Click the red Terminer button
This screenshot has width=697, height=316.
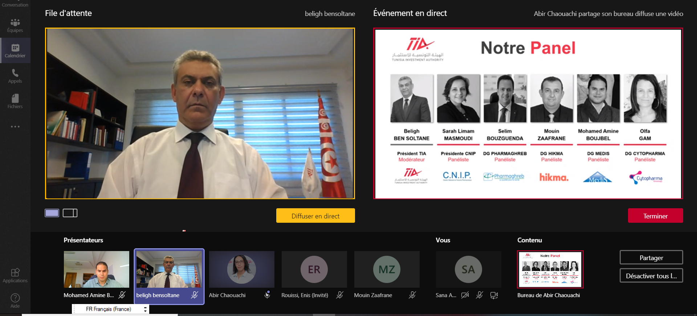pos(655,216)
